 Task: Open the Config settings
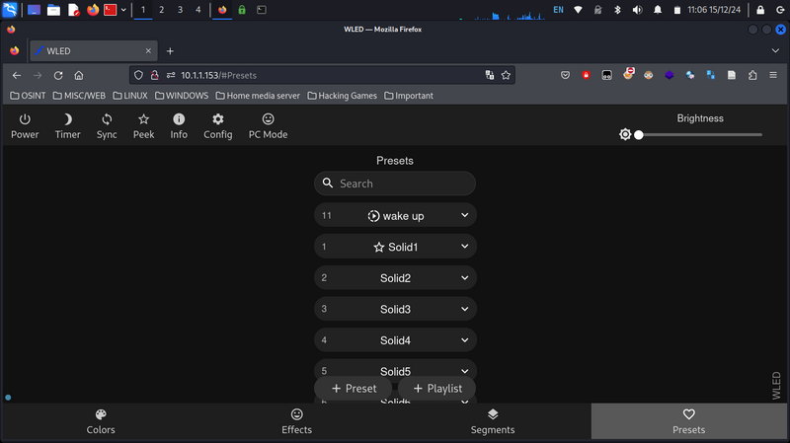coord(217,126)
